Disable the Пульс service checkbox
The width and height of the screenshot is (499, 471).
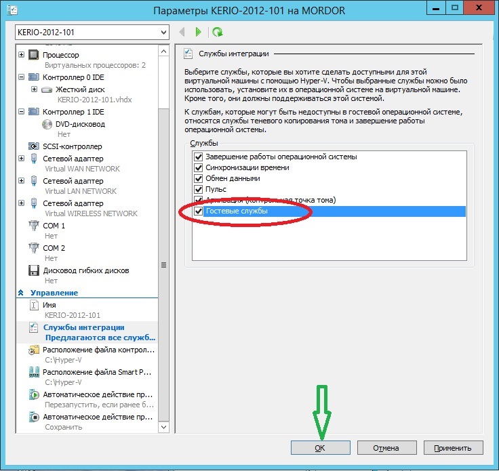(x=199, y=189)
